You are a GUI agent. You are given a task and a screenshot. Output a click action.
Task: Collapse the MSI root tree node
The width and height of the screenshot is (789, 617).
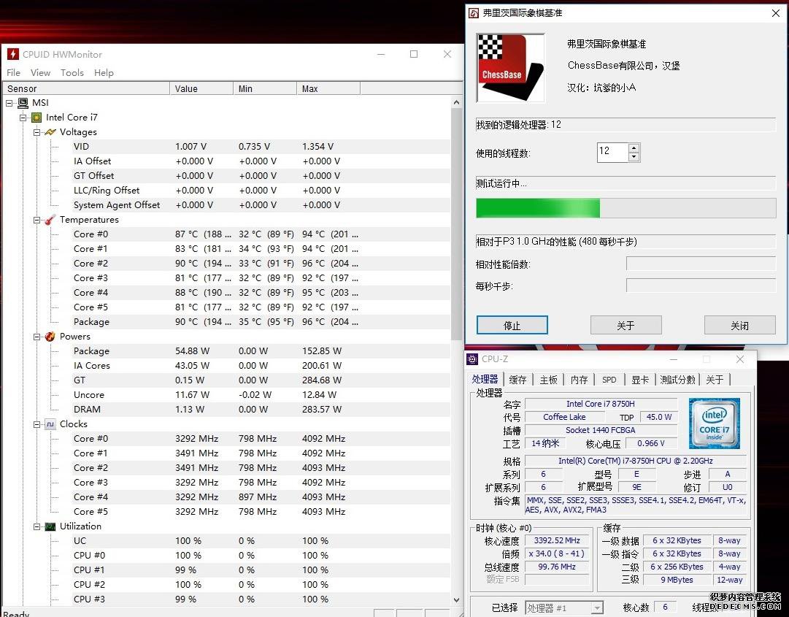[x=9, y=103]
